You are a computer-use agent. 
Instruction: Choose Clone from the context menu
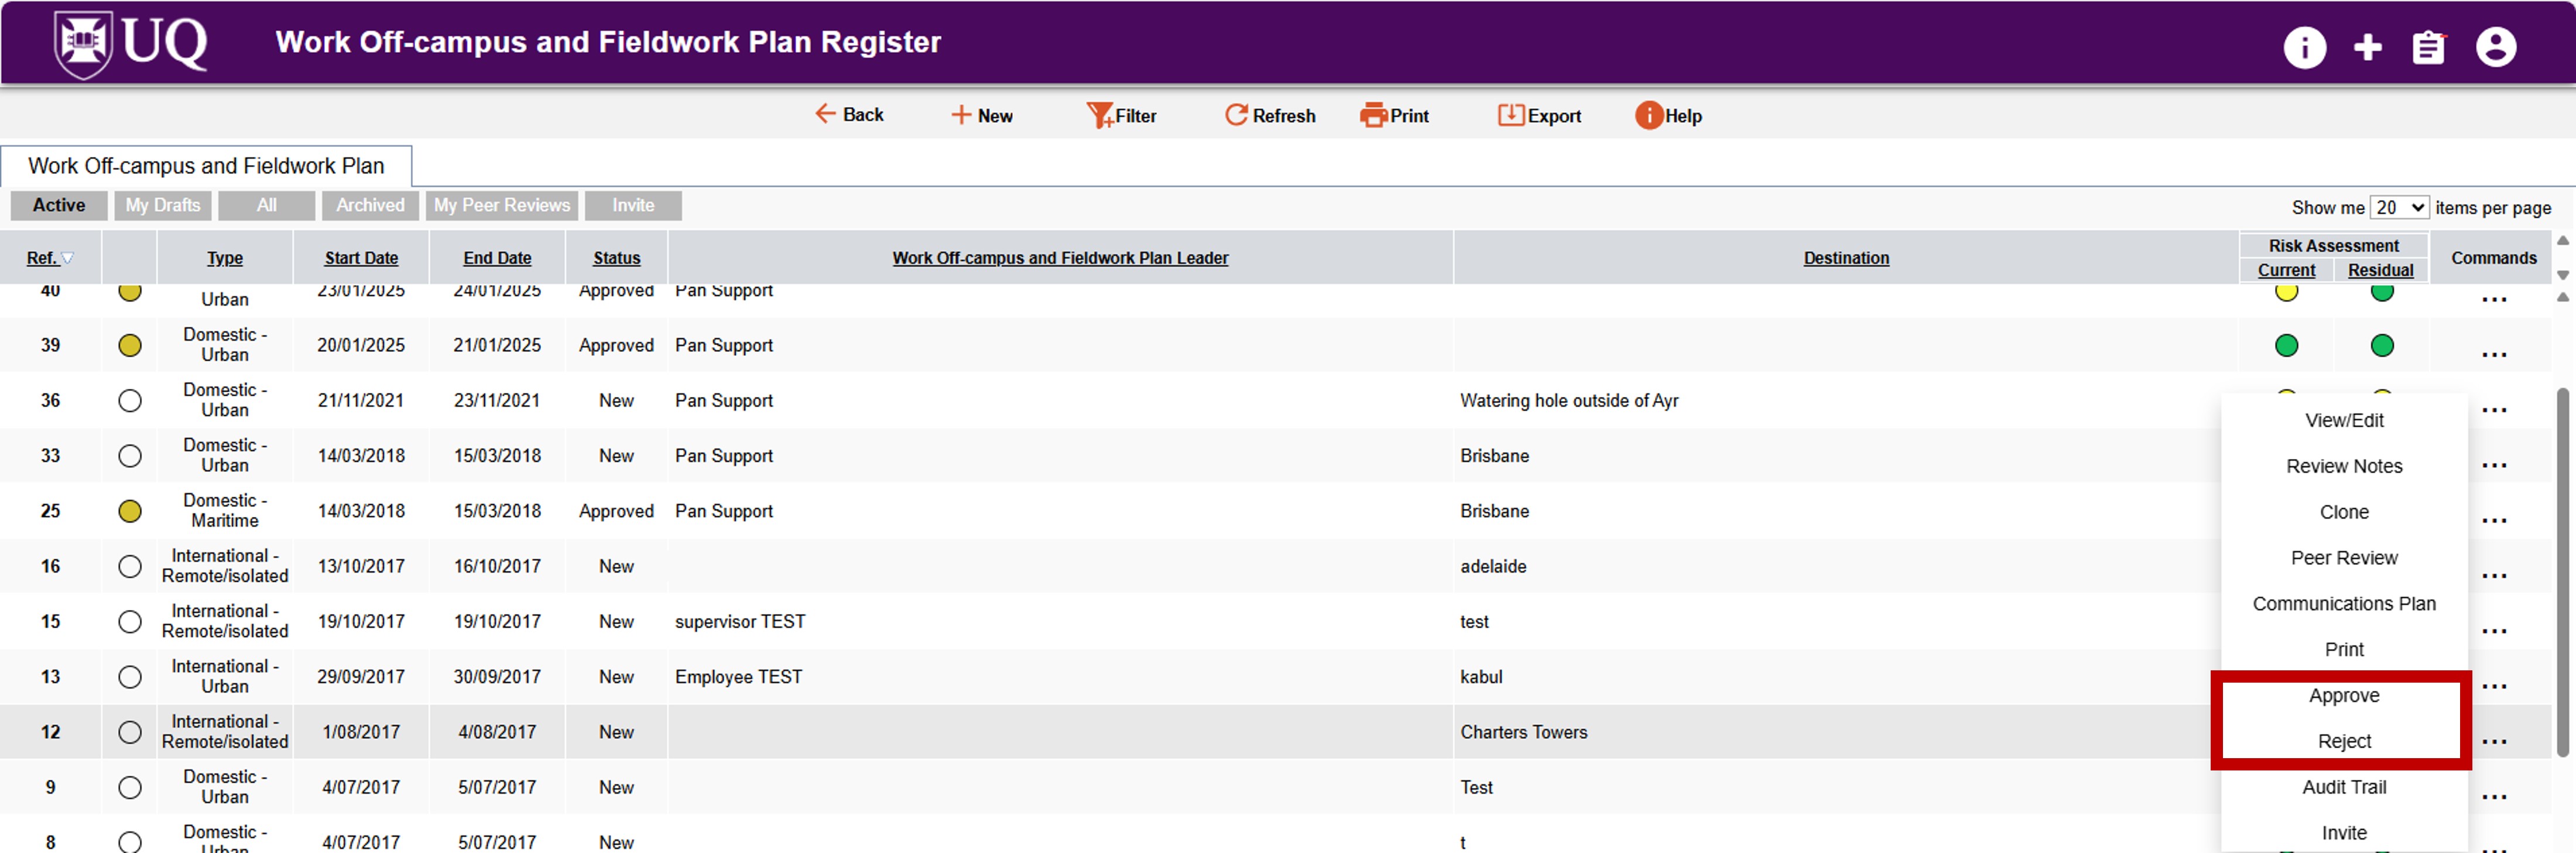(x=2344, y=512)
